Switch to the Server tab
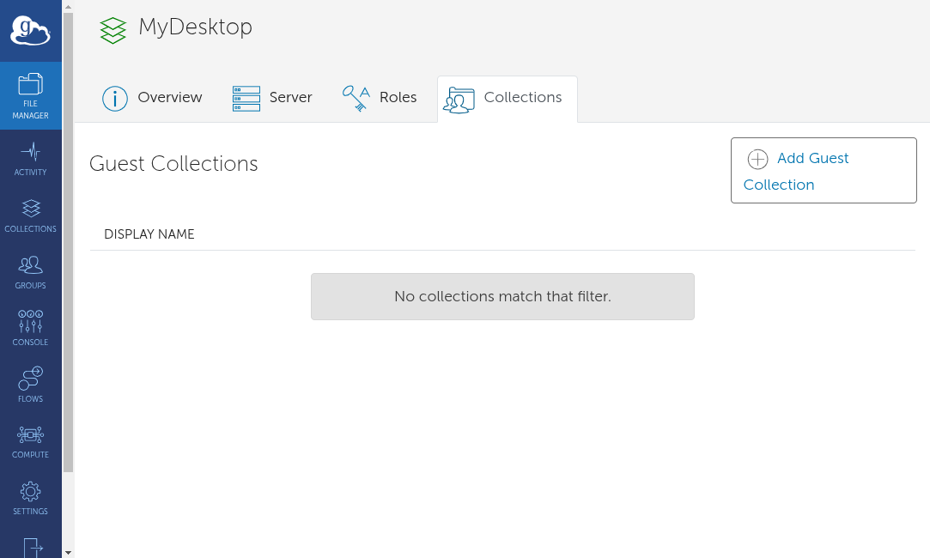Image resolution: width=930 pixels, height=558 pixels. (x=272, y=98)
